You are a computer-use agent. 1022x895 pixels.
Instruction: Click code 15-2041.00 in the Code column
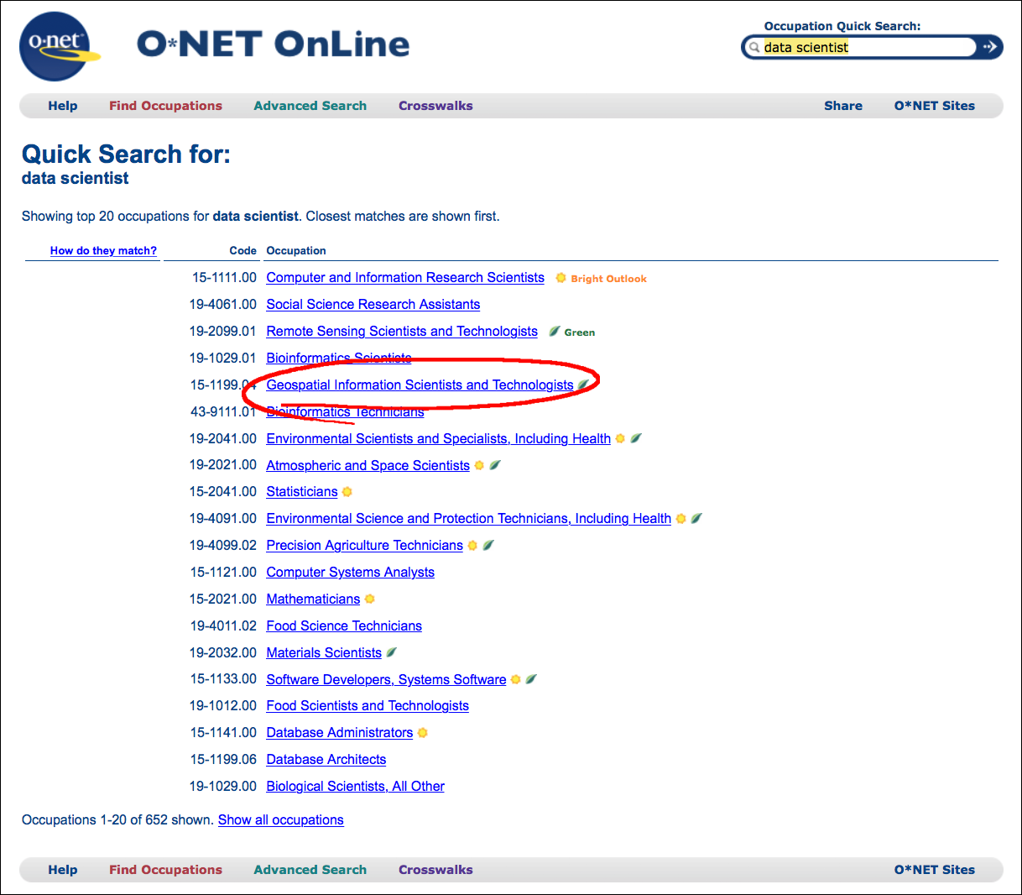click(x=223, y=492)
